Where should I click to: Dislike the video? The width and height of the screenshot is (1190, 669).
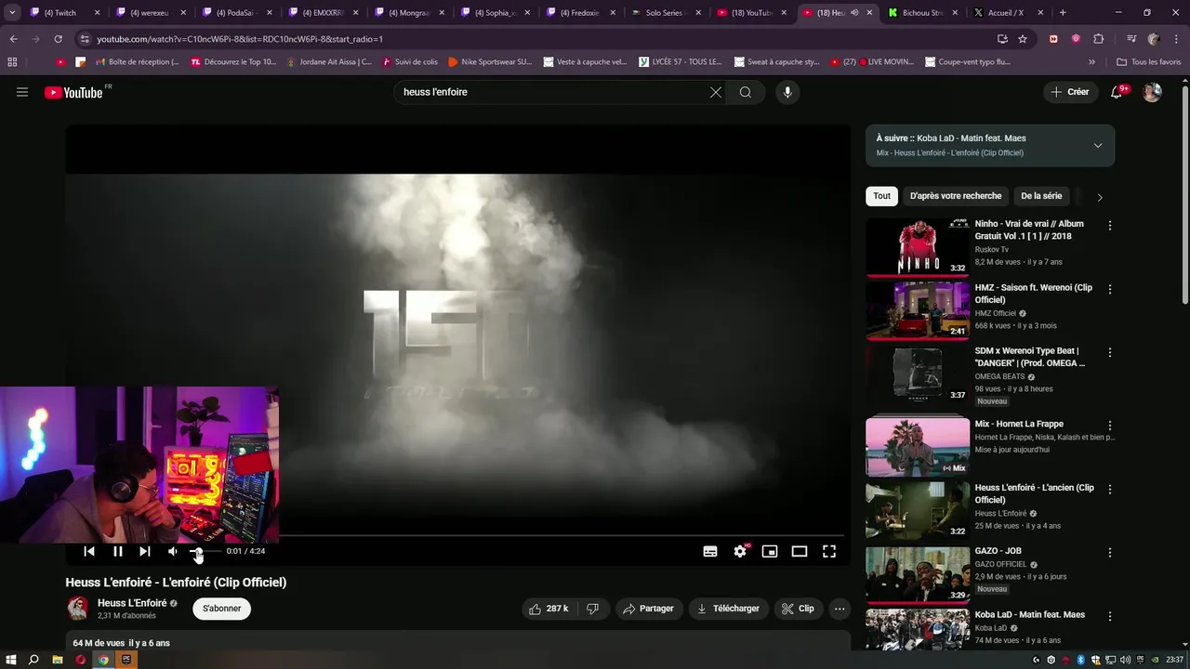(x=592, y=609)
